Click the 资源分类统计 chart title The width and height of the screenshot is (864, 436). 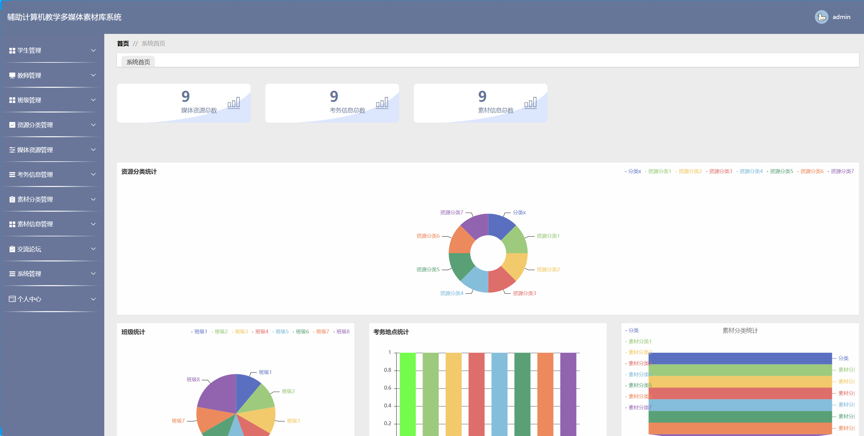139,172
